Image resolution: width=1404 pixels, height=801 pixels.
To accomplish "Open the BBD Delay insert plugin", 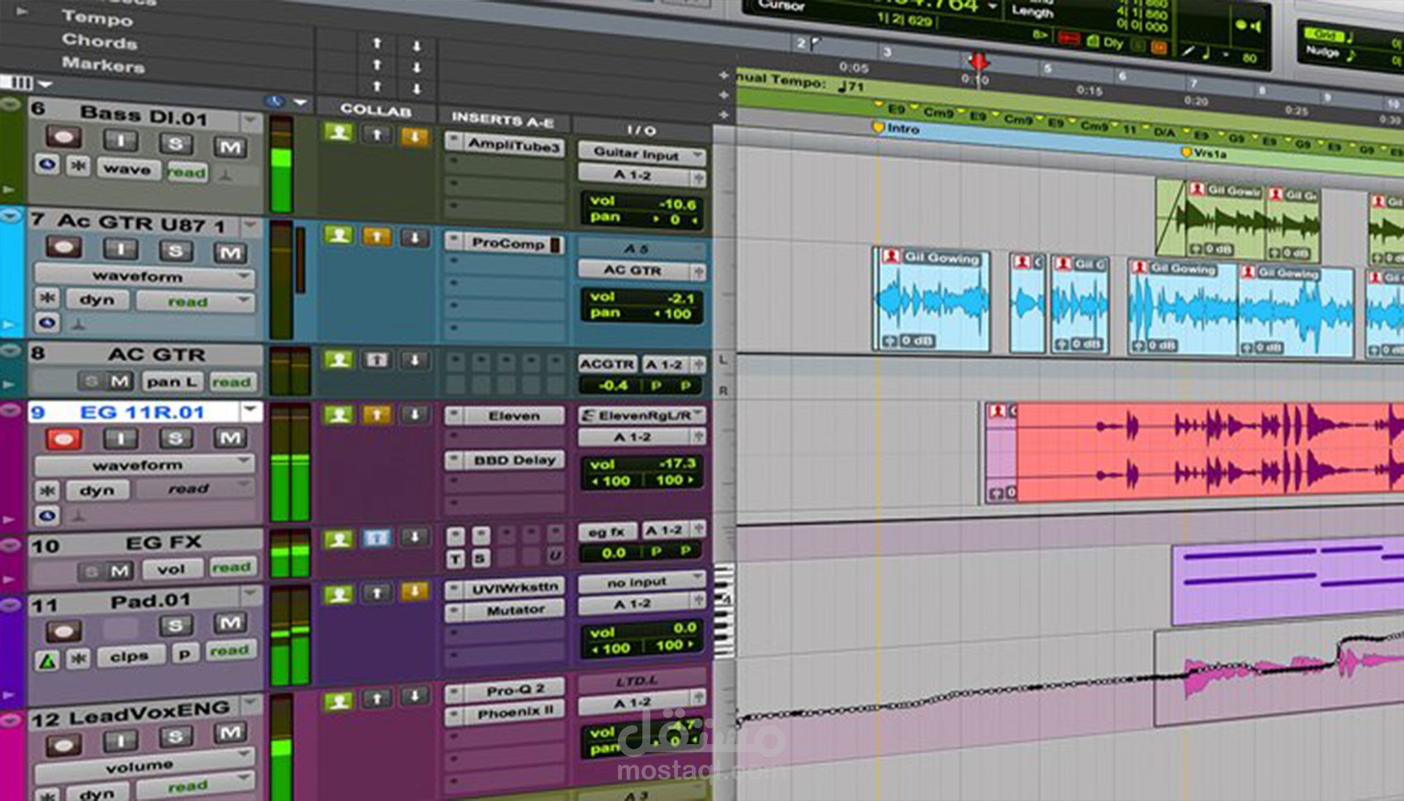I will pos(505,460).
